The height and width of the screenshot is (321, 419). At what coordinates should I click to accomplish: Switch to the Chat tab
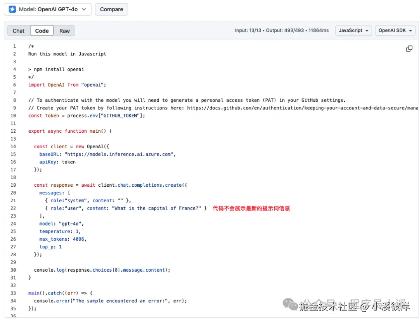(19, 31)
